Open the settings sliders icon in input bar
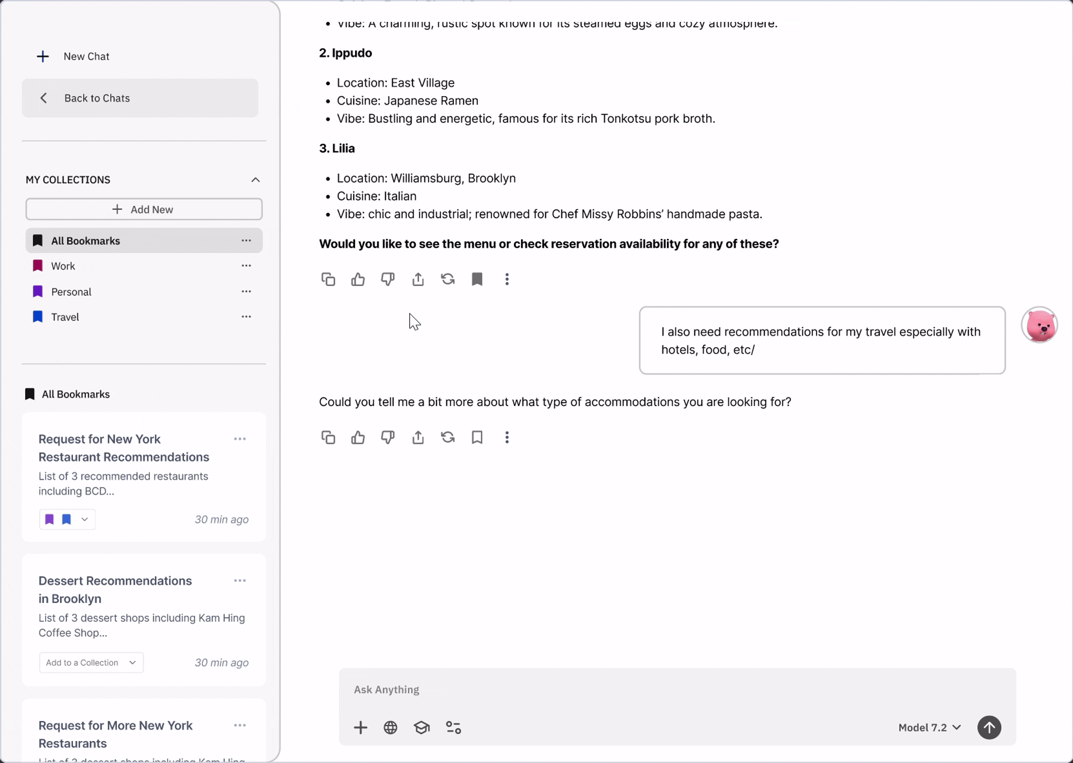This screenshot has height=763, width=1073. click(x=453, y=728)
